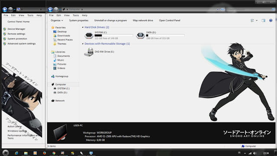Show hidden tray icons arrow
The width and height of the screenshot is (277, 156).
(245, 153)
